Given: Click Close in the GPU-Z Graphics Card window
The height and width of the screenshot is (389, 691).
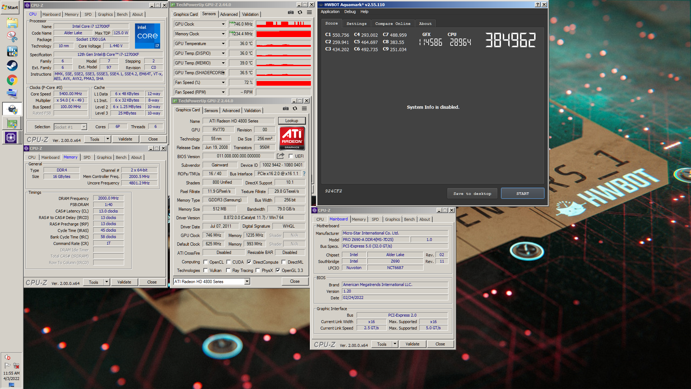Looking at the screenshot, I should 295,282.
